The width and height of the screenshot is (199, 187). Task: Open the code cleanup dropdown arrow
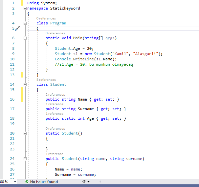click(88, 182)
